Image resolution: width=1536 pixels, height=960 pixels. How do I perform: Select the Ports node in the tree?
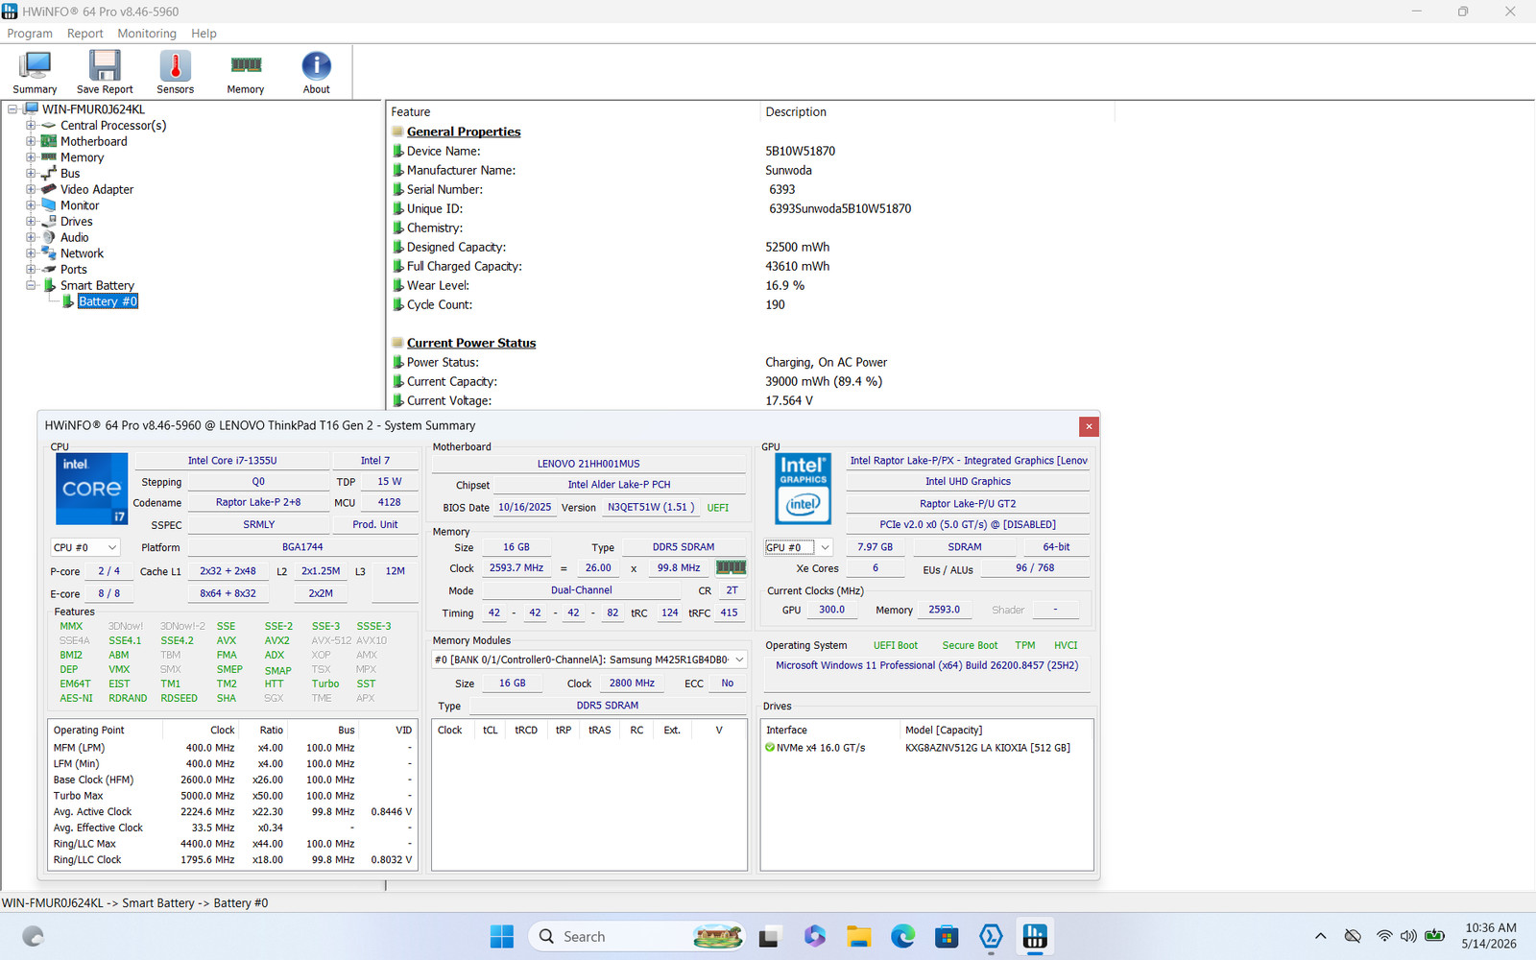tap(73, 270)
